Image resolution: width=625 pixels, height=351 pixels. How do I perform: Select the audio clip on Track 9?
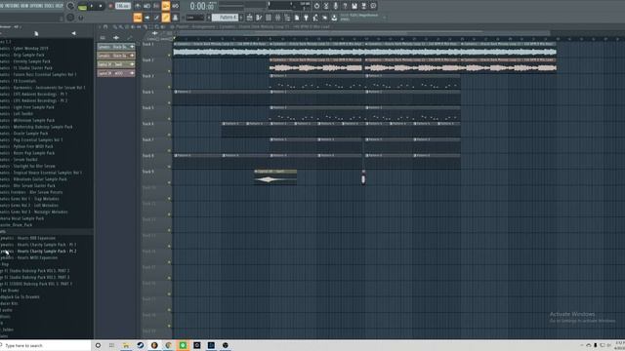coord(275,177)
